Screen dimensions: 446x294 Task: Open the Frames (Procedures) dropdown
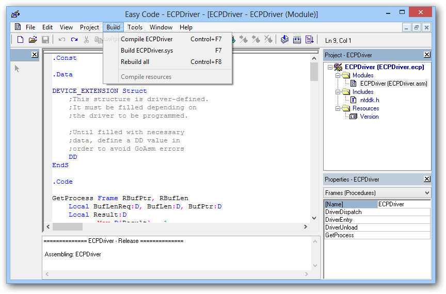point(427,193)
